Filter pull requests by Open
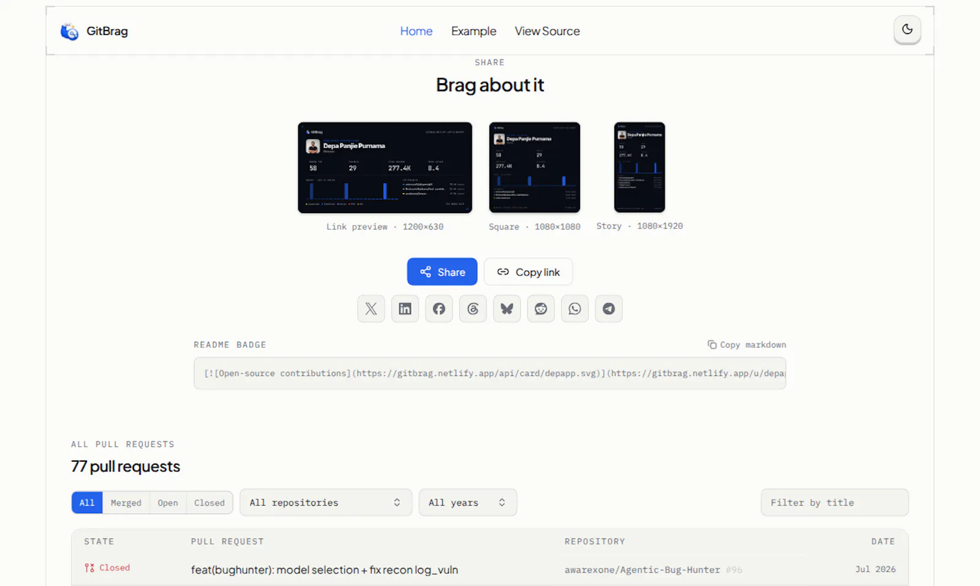The height and width of the screenshot is (586, 980). click(168, 503)
